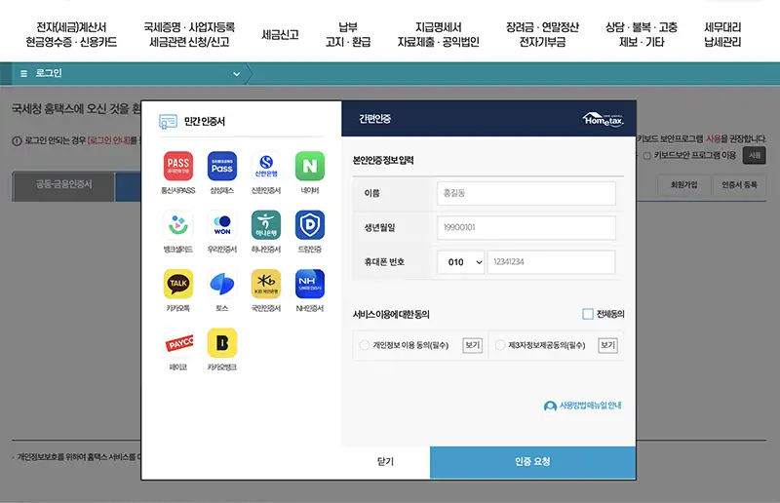Select the KB 국민인증서 icon
The width and height of the screenshot is (780, 503).
(266, 284)
